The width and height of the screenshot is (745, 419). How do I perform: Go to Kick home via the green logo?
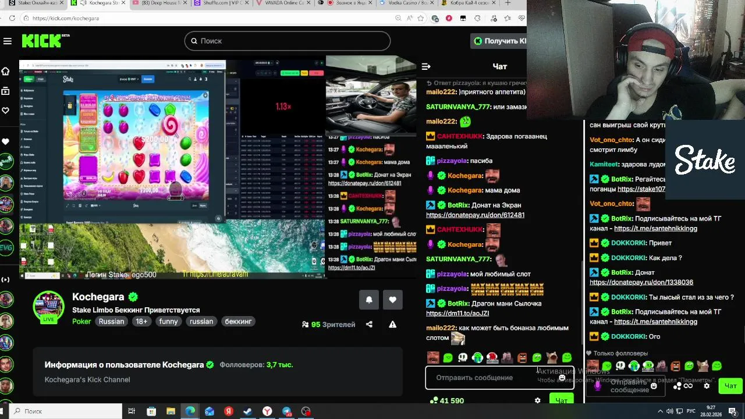coord(45,41)
